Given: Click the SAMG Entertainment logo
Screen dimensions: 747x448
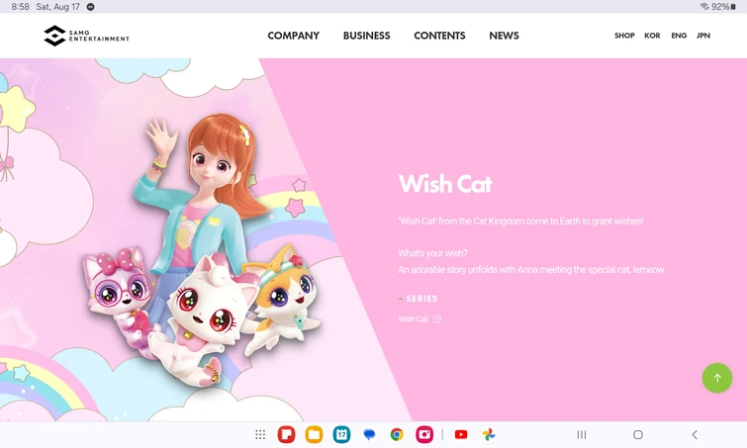Looking at the screenshot, I should (x=86, y=36).
